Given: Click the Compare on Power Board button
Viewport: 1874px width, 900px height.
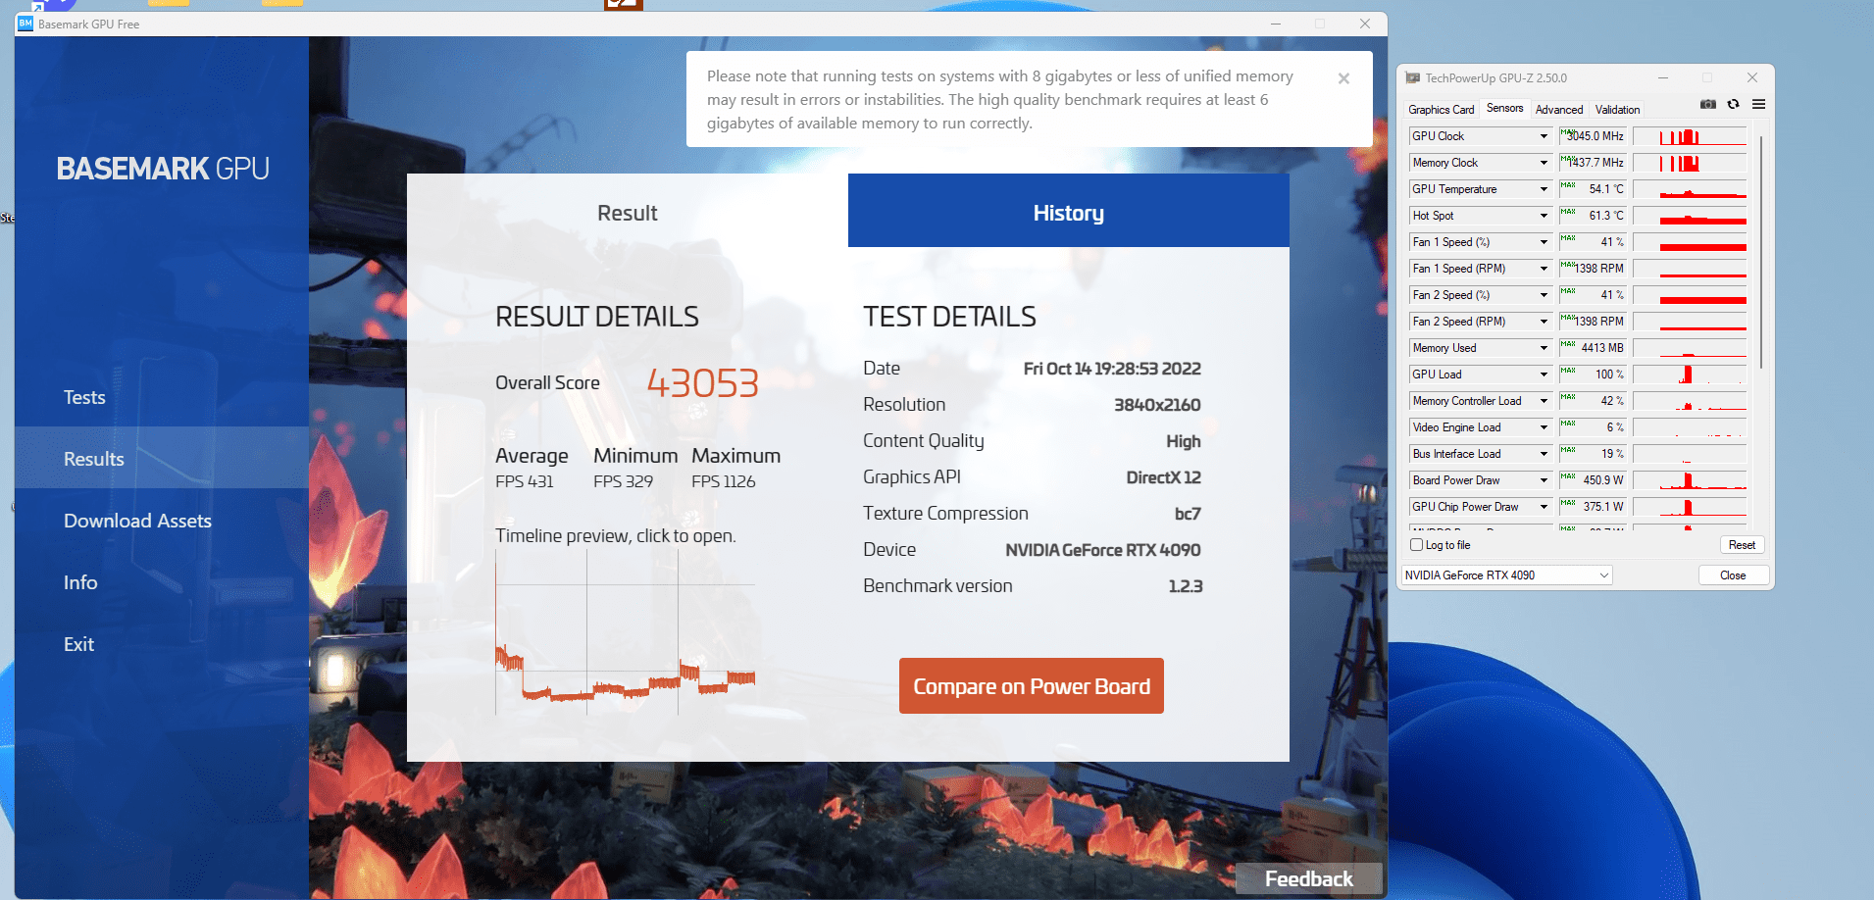Looking at the screenshot, I should [x=1032, y=686].
